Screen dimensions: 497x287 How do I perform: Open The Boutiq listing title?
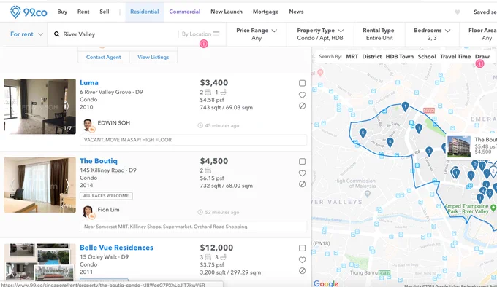pos(99,161)
